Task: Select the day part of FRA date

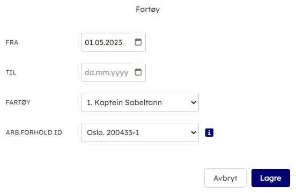Action: tap(88, 42)
